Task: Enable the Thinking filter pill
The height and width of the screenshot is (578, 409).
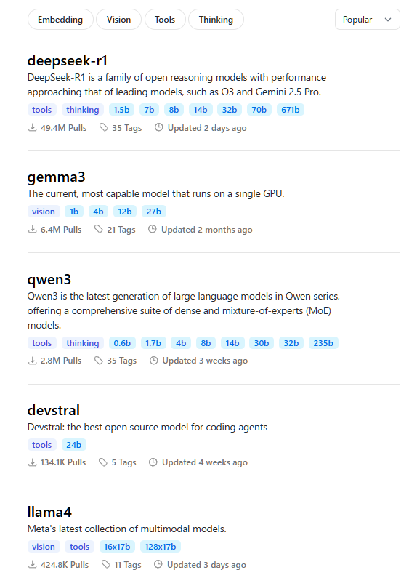Action: (x=216, y=20)
